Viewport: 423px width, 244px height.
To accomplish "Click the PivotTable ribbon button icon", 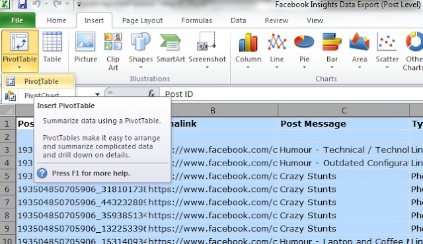I will (x=19, y=42).
